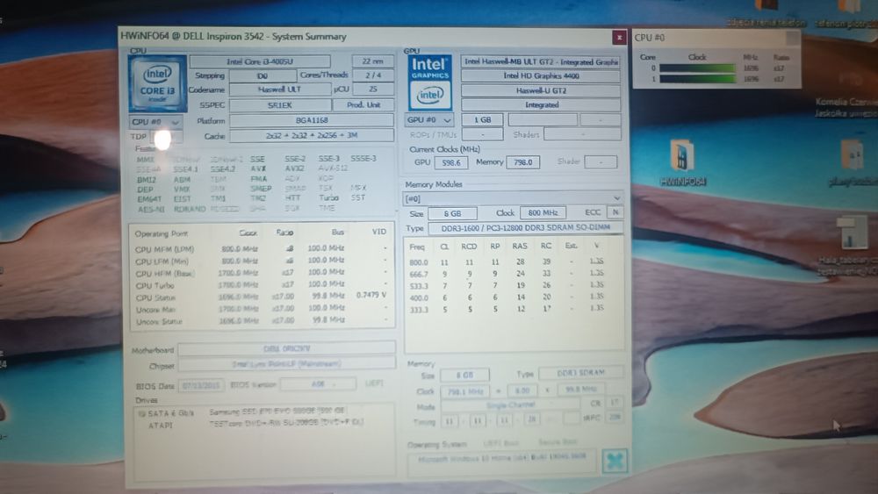Click the memory module Size 8 GB field

[x=452, y=214]
